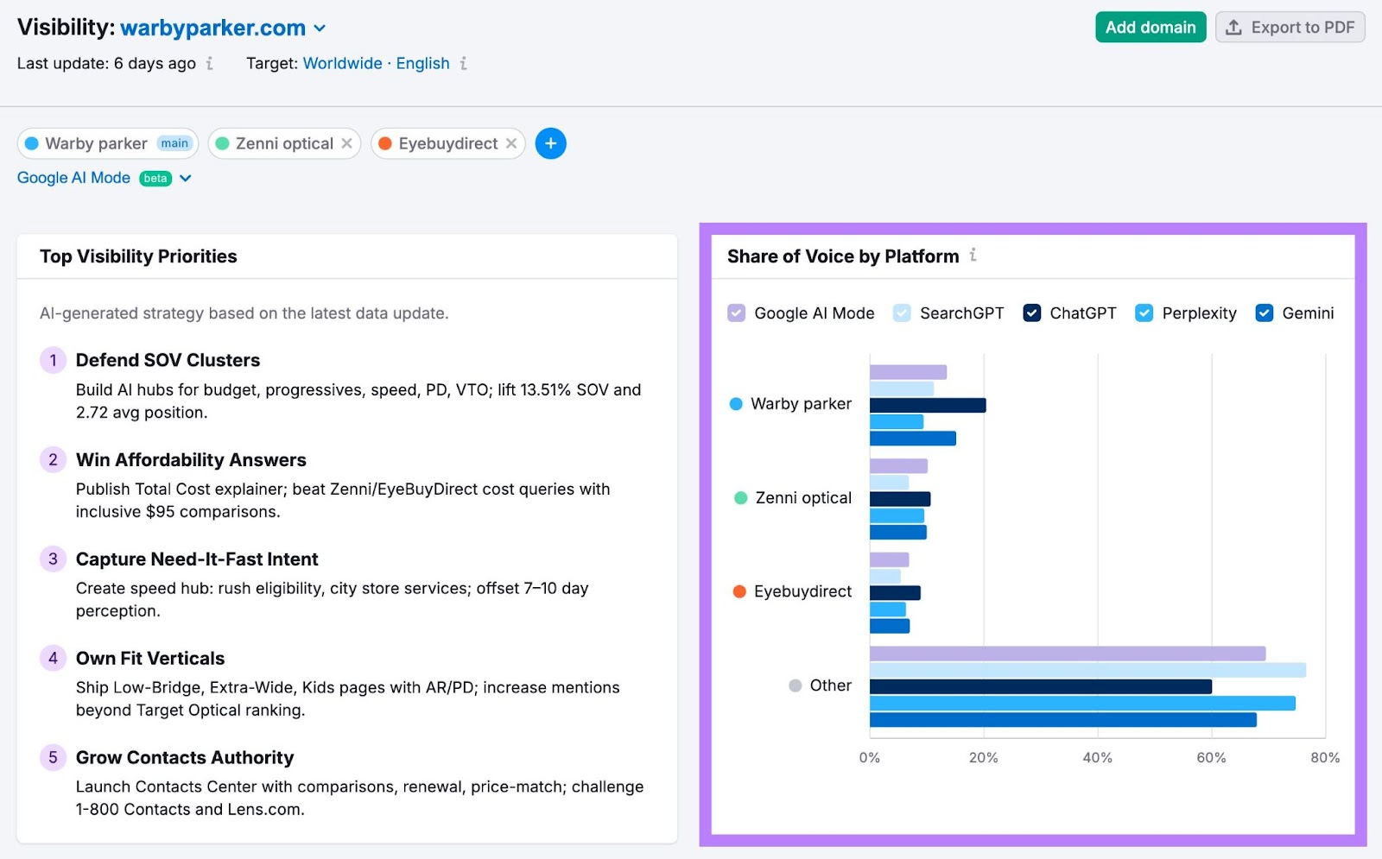Open the info tooltip next to Last update
Image resolution: width=1382 pixels, height=859 pixels.
click(x=209, y=63)
